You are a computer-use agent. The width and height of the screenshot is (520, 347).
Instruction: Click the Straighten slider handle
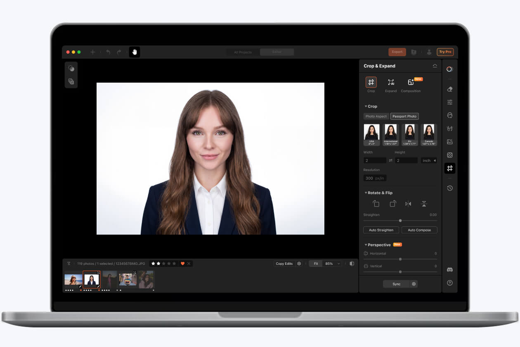point(400,221)
